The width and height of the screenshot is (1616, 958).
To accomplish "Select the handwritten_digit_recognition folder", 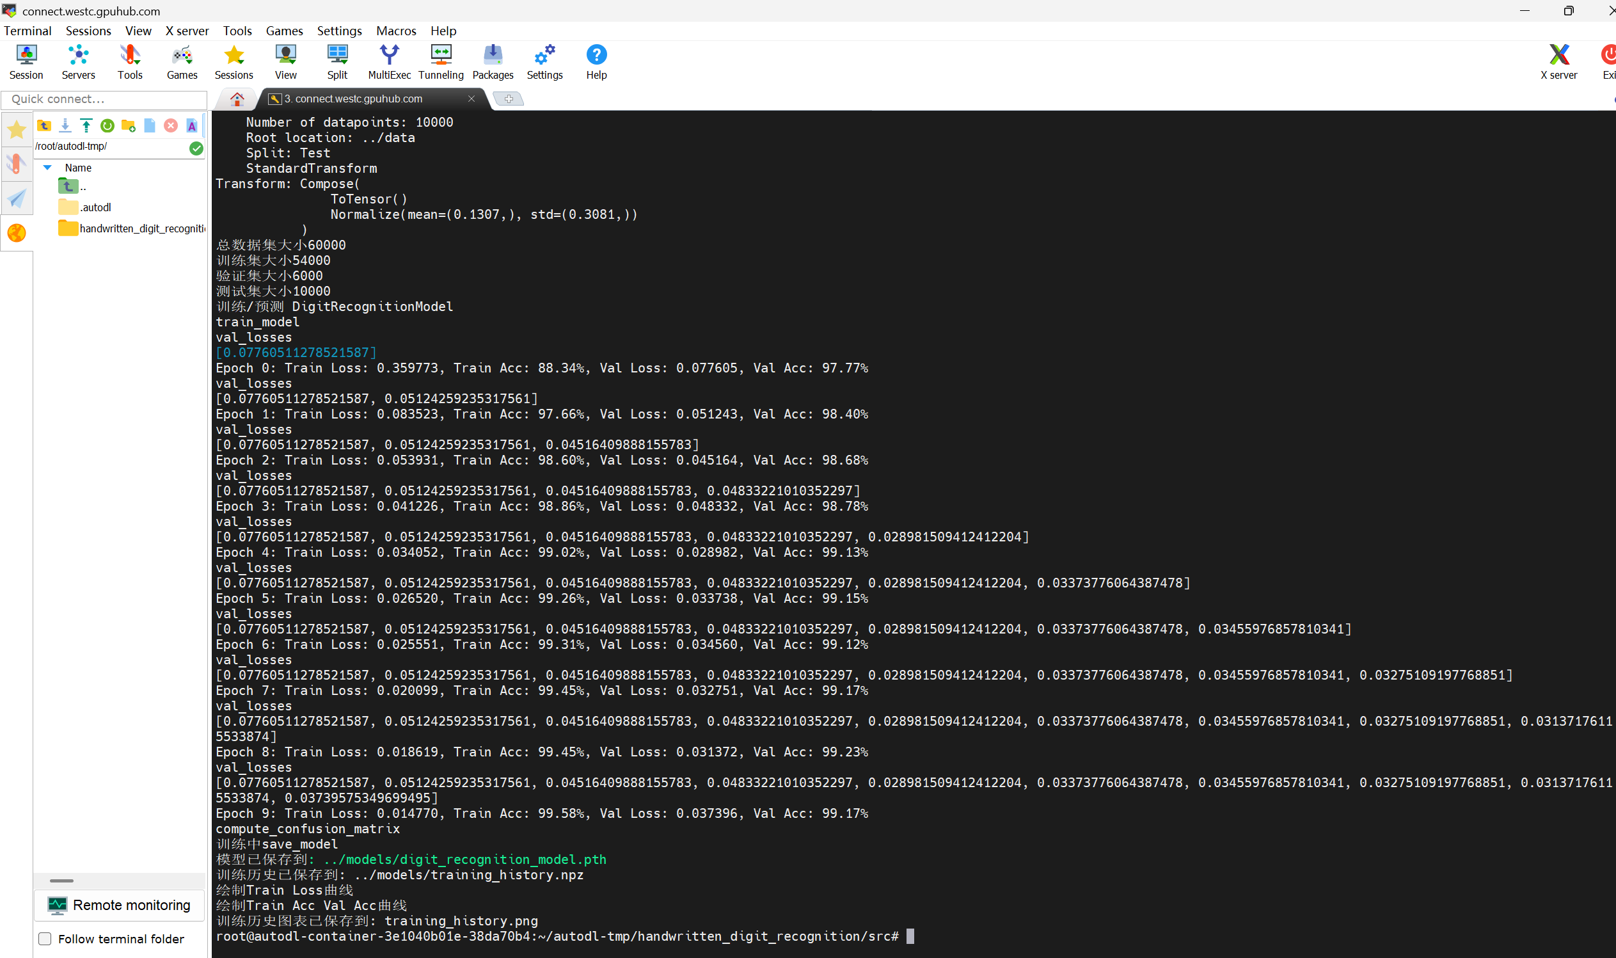I will [132, 228].
